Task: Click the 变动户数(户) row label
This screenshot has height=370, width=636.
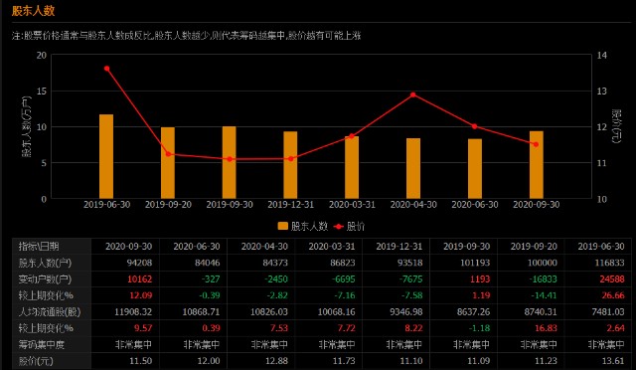Action: pos(45,279)
